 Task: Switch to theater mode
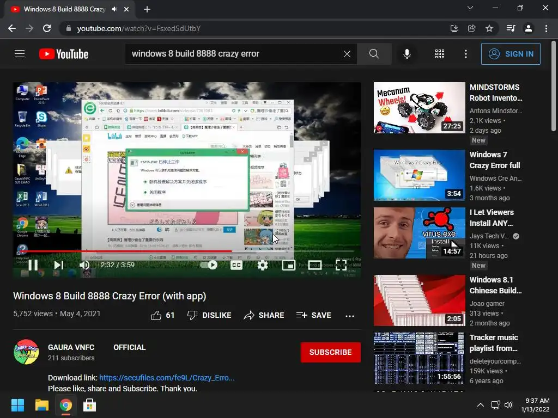(x=315, y=265)
